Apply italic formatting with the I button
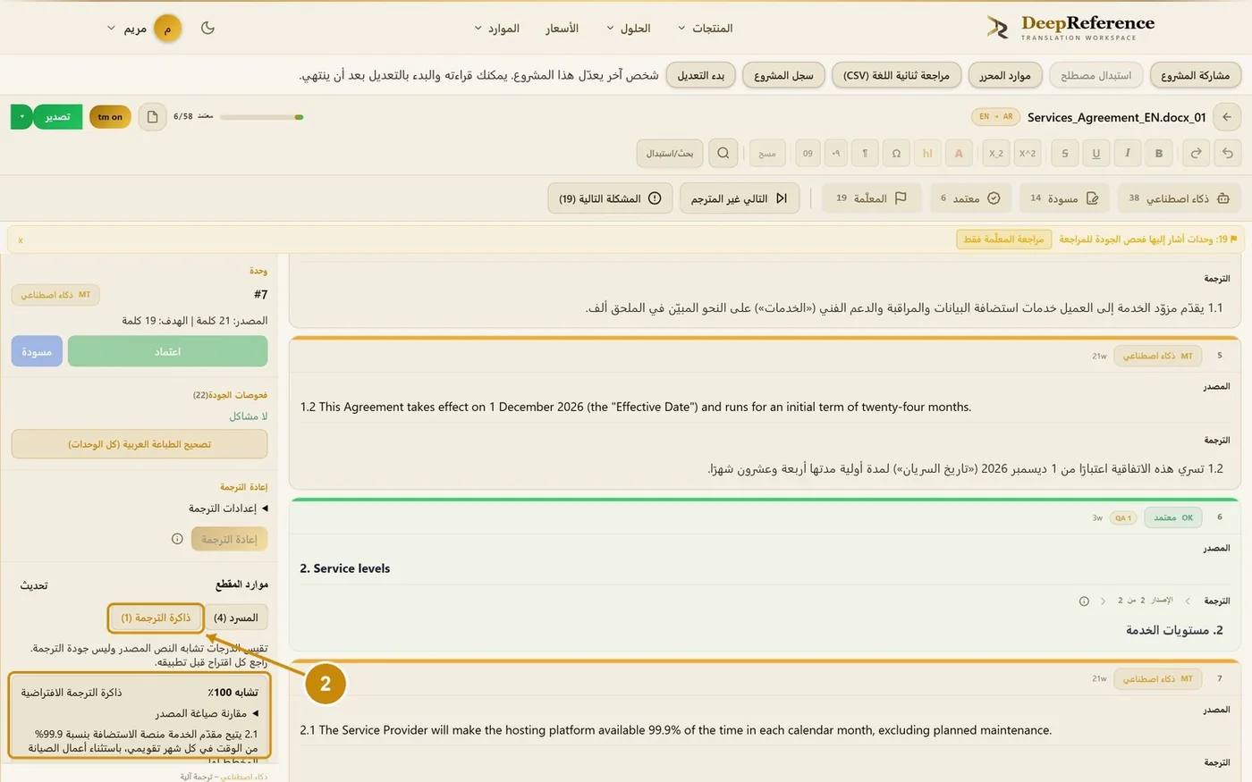The image size is (1252, 782). [1128, 153]
